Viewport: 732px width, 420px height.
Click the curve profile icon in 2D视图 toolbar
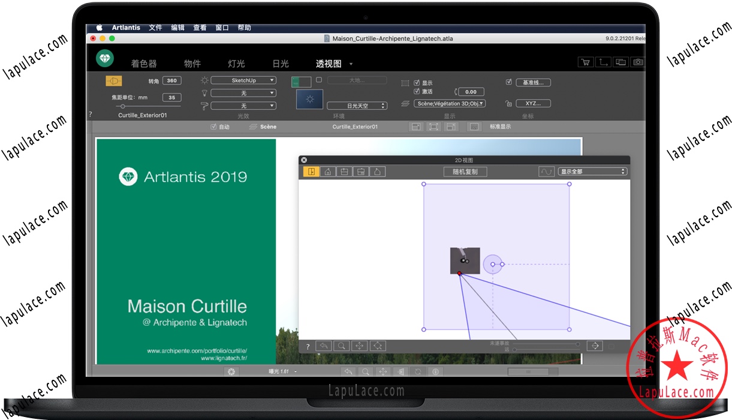click(x=546, y=171)
